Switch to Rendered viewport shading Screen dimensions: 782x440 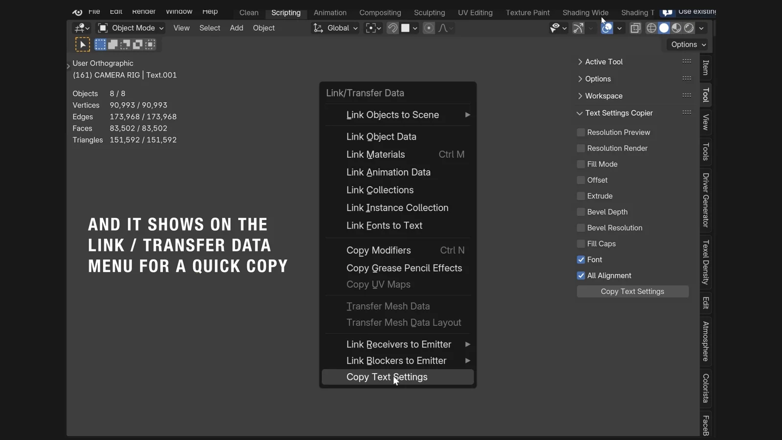click(x=689, y=28)
